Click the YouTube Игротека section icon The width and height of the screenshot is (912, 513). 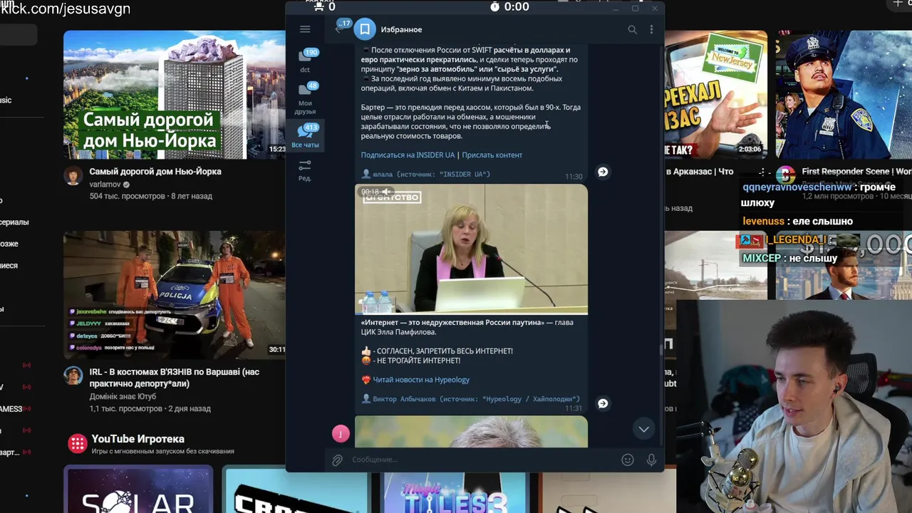click(77, 444)
